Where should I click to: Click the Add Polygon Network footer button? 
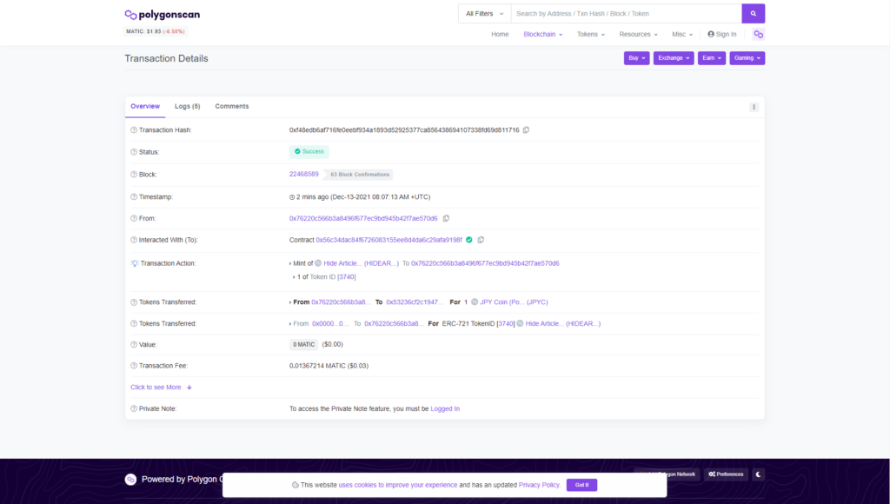[x=667, y=474]
